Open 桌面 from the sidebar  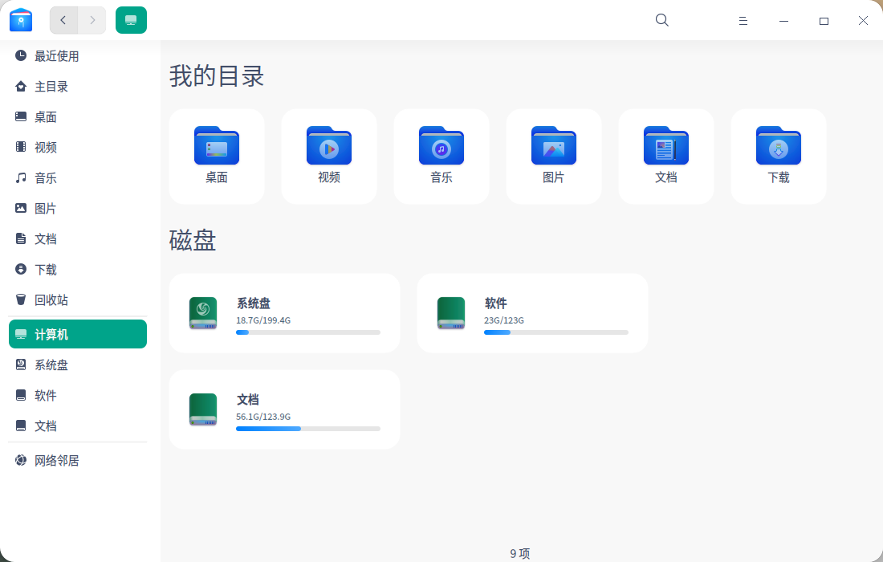point(78,116)
